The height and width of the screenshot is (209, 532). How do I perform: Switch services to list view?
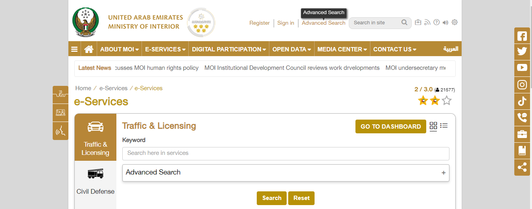tap(444, 126)
